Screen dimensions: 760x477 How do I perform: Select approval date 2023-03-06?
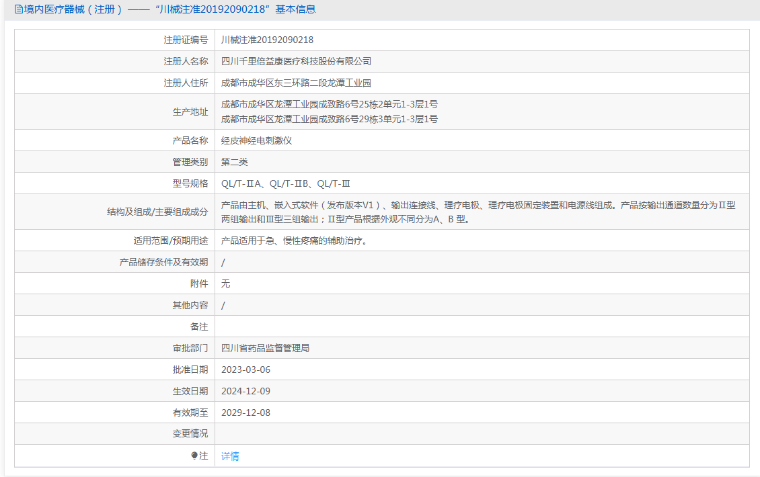click(245, 370)
